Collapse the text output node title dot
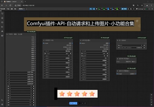 118,59
